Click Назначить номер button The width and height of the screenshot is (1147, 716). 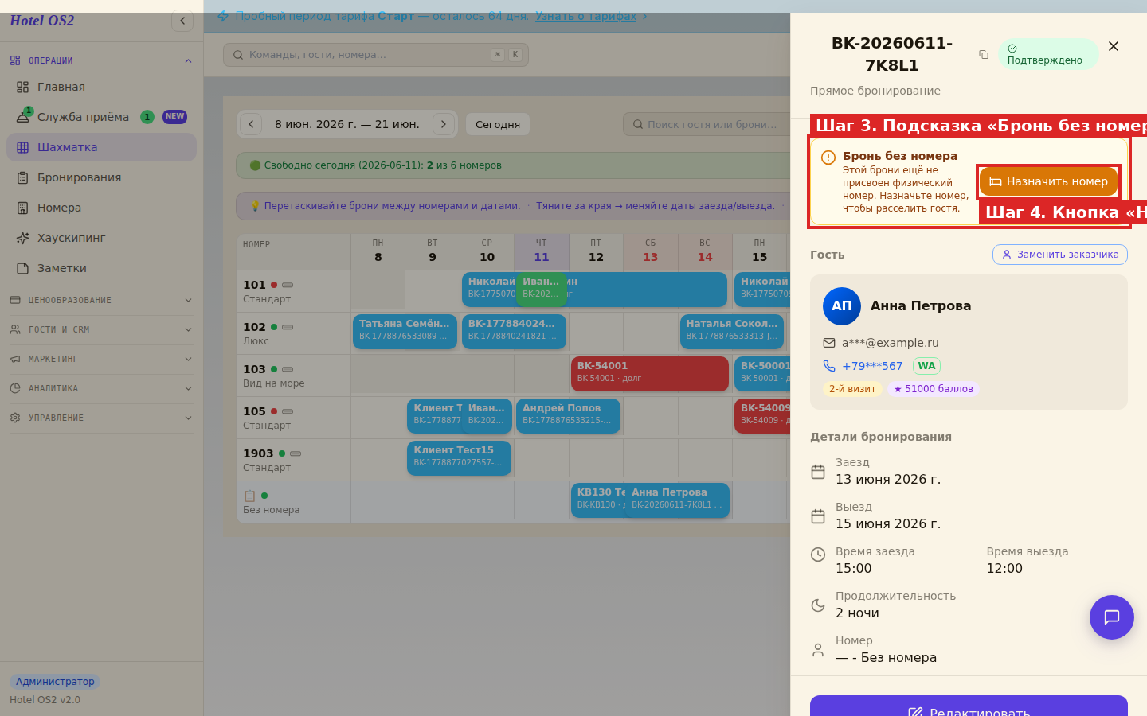coord(1048,181)
